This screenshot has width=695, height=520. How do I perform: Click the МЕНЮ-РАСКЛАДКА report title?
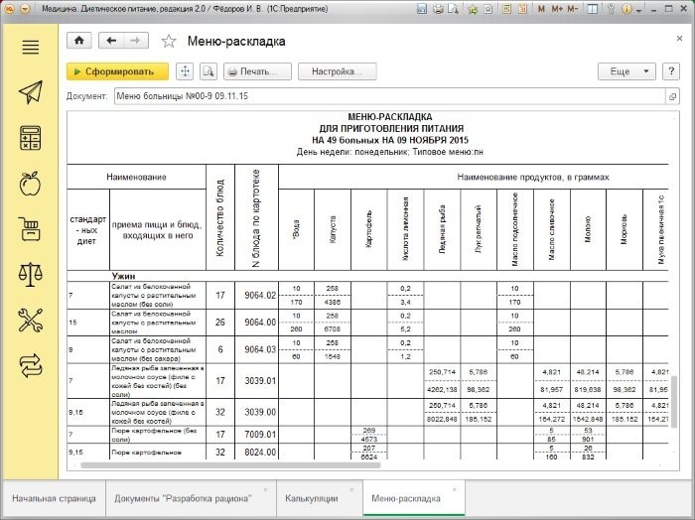tap(389, 117)
